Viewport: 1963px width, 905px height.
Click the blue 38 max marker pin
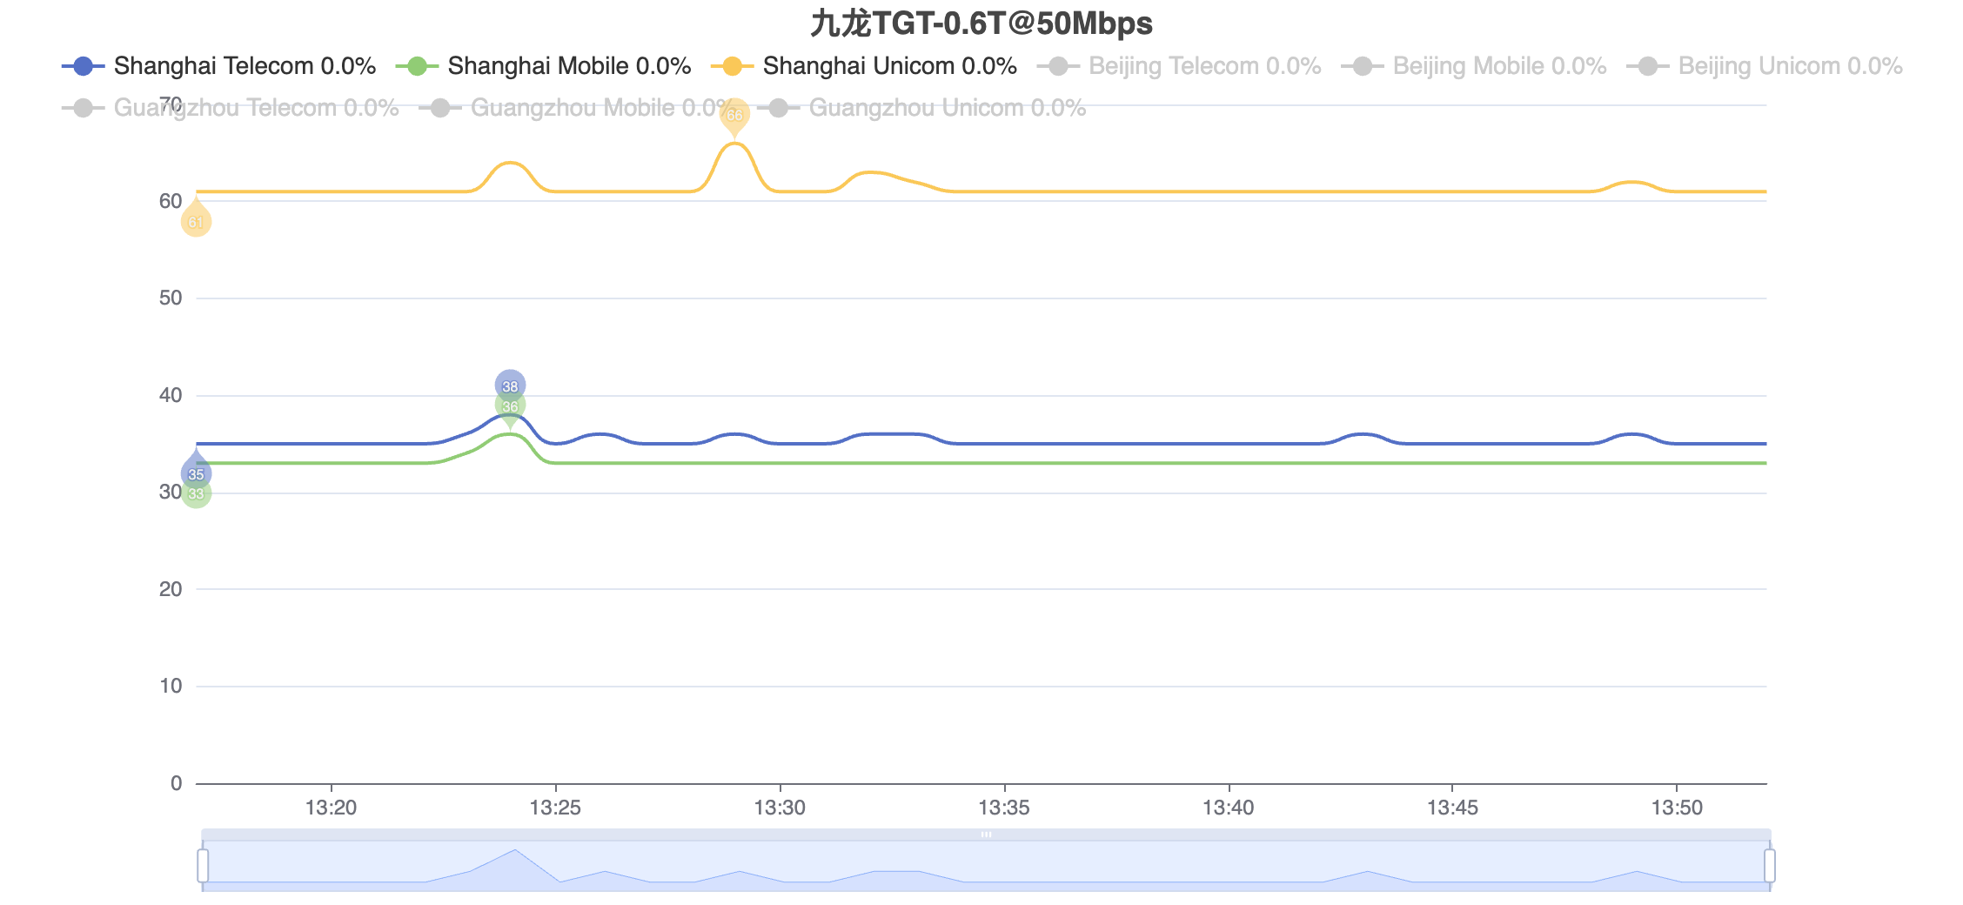coord(510,386)
